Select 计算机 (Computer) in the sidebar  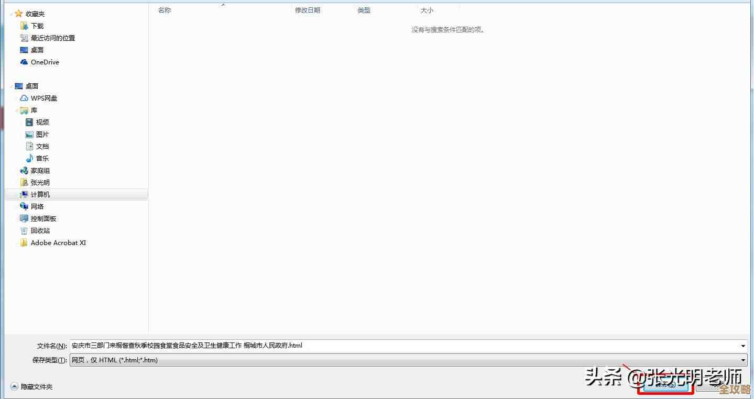[40, 194]
